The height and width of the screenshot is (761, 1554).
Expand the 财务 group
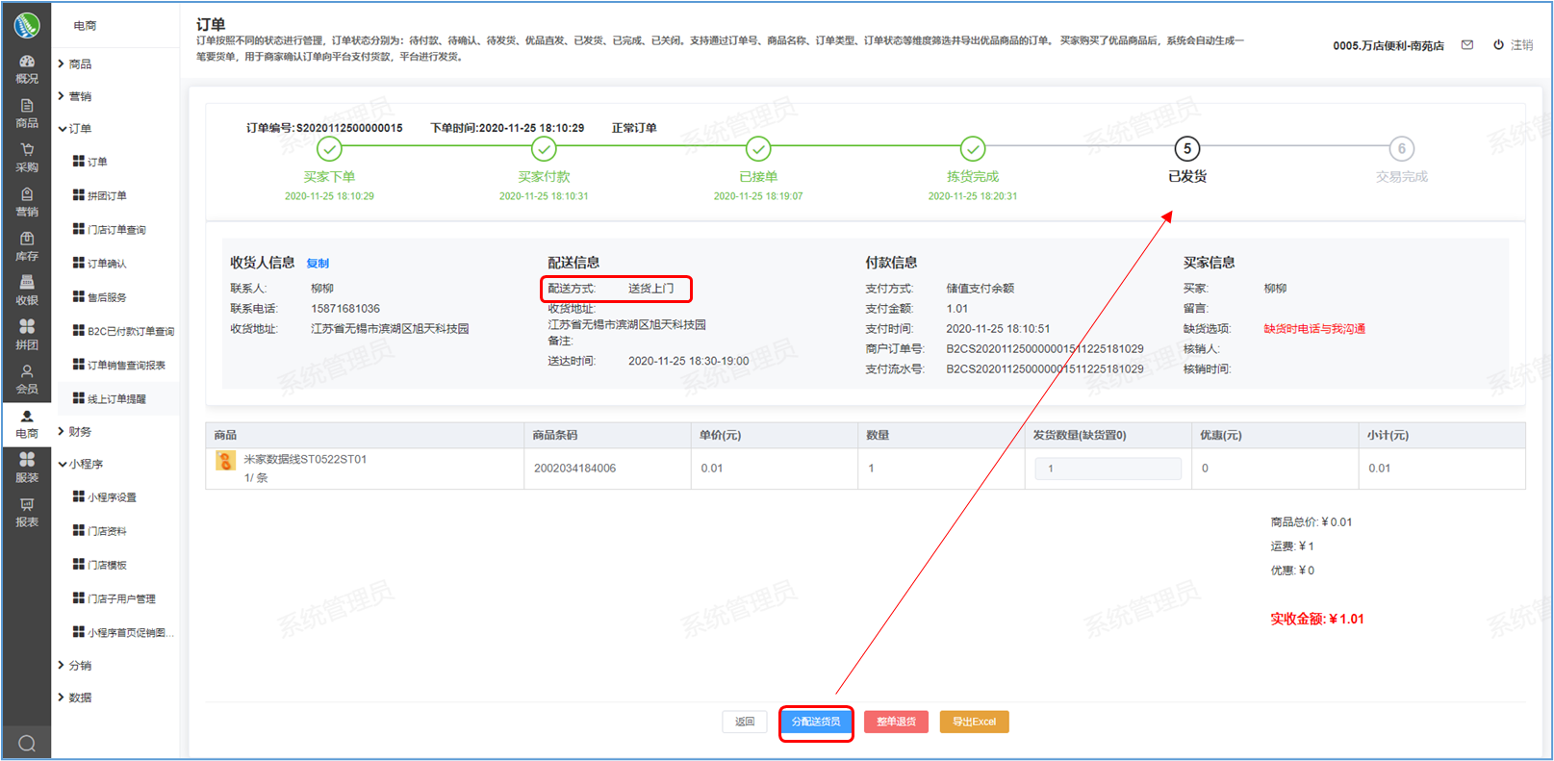coord(75,432)
